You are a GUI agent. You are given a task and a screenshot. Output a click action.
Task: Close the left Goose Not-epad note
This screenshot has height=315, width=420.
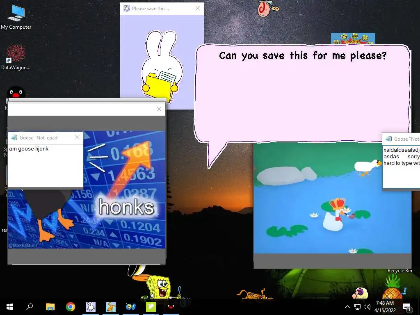(77, 137)
